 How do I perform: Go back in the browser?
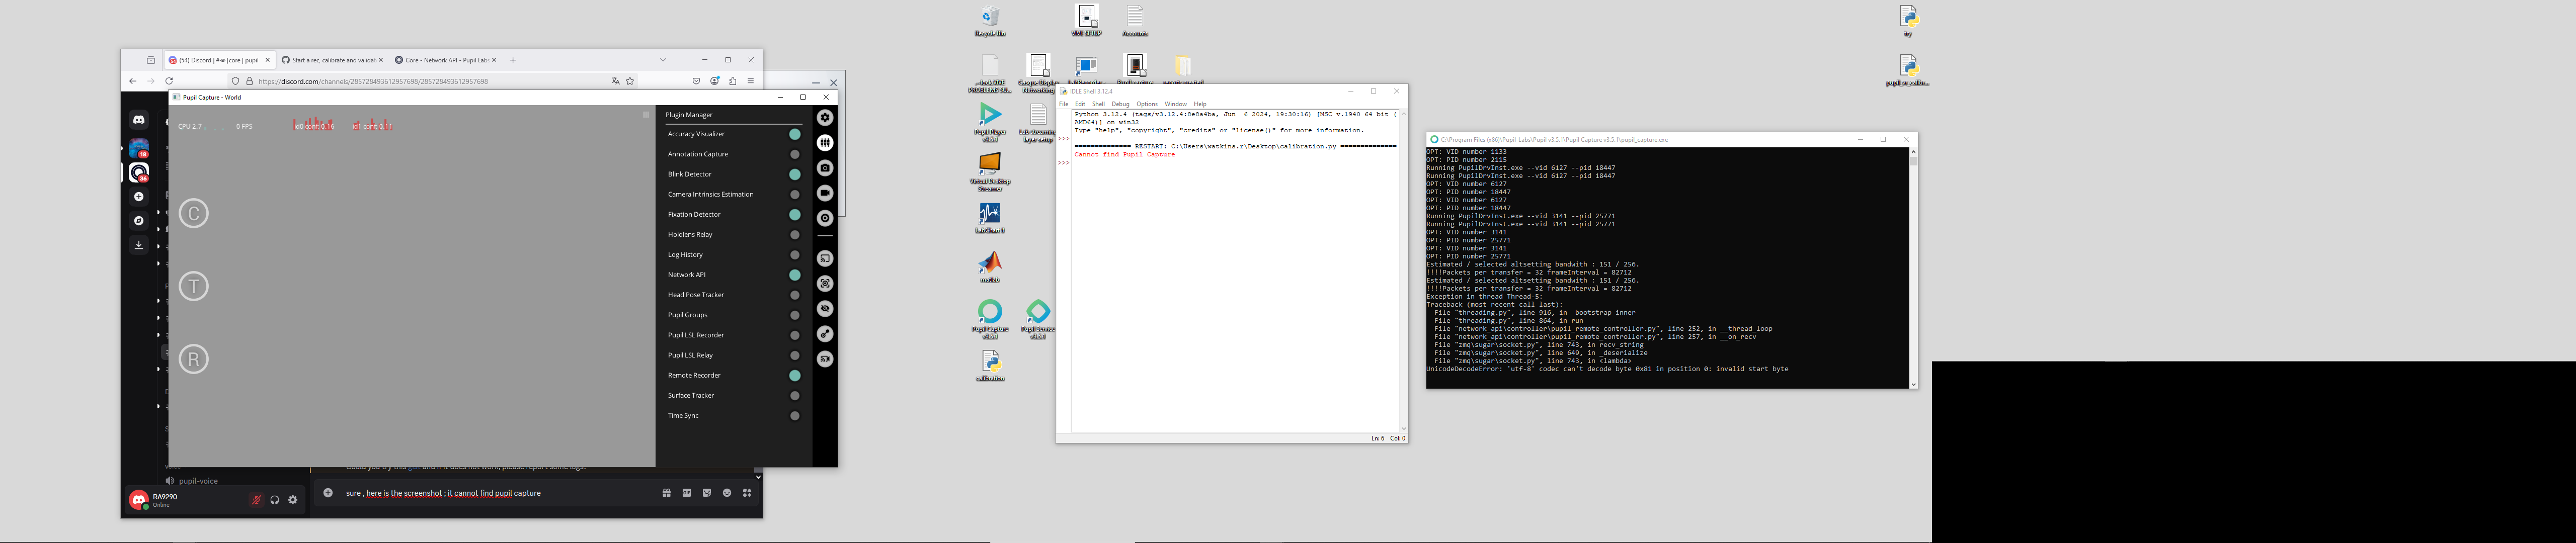pyautogui.click(x=133, y=81)
